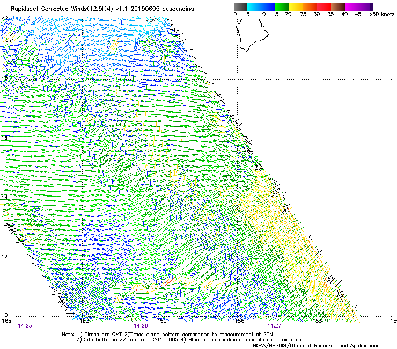Click the latitude label 10
The width and height of the screenshot is (397, 349).
point(4,315)
